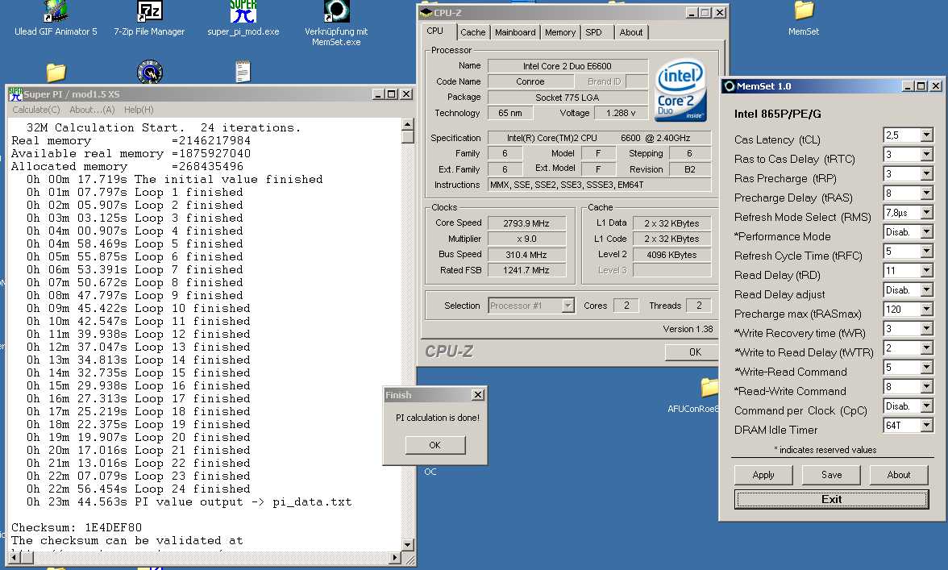Click the Super PI vertical scrollbar up arrow
The width and height of the screenshot is (948, 570).
pyautogui.click(x=408, y=124)
